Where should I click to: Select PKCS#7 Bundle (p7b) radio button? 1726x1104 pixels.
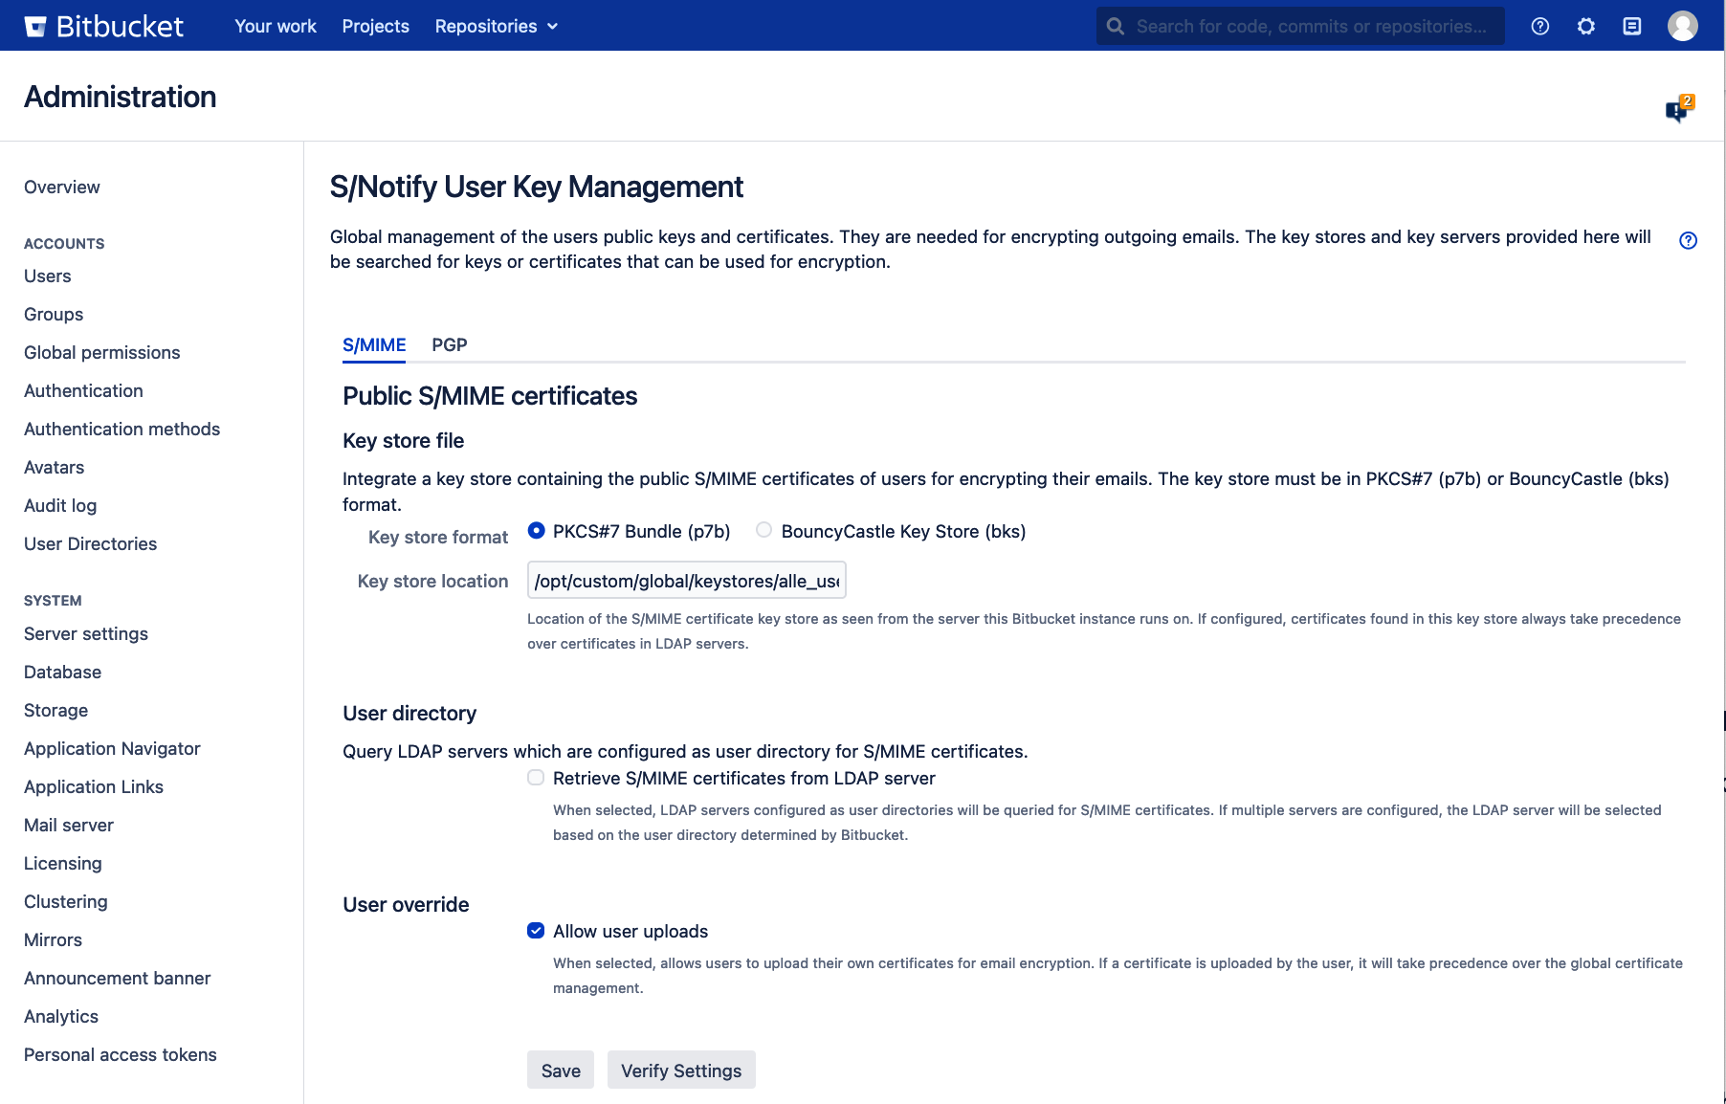(x=537, y=531)
